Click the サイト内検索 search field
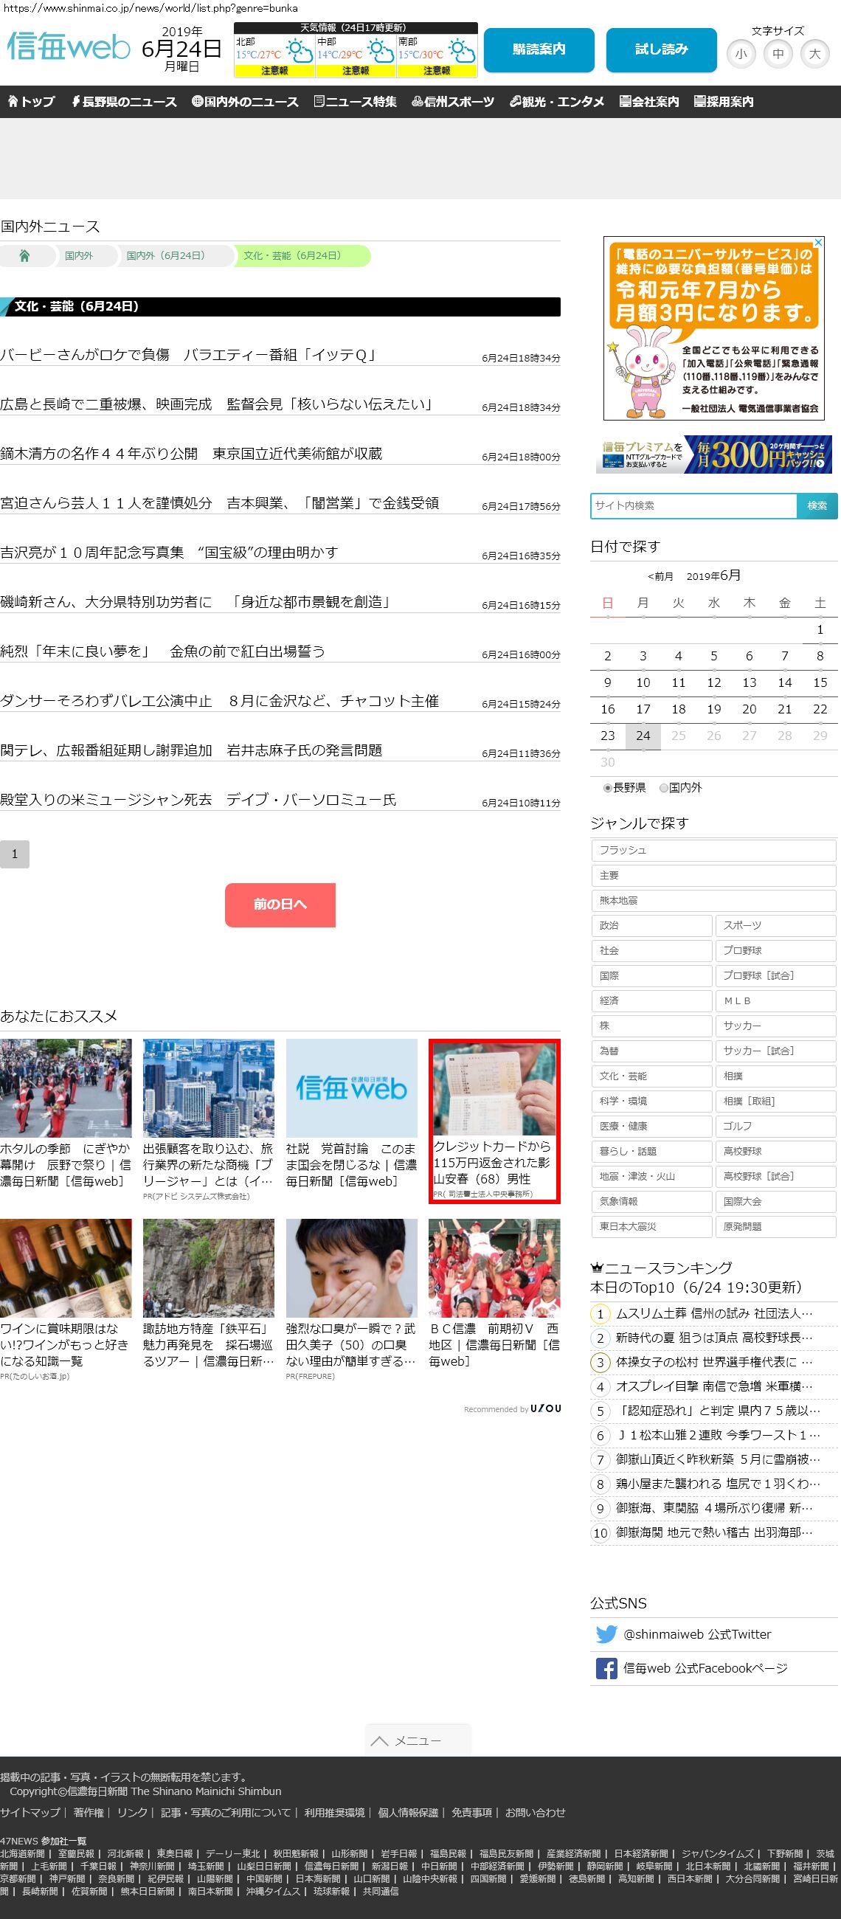Image resolution: width=841 pixels, height=1919 pixels. tap(693, 505)
